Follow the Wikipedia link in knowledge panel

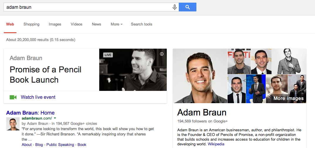tap(216, 144)
